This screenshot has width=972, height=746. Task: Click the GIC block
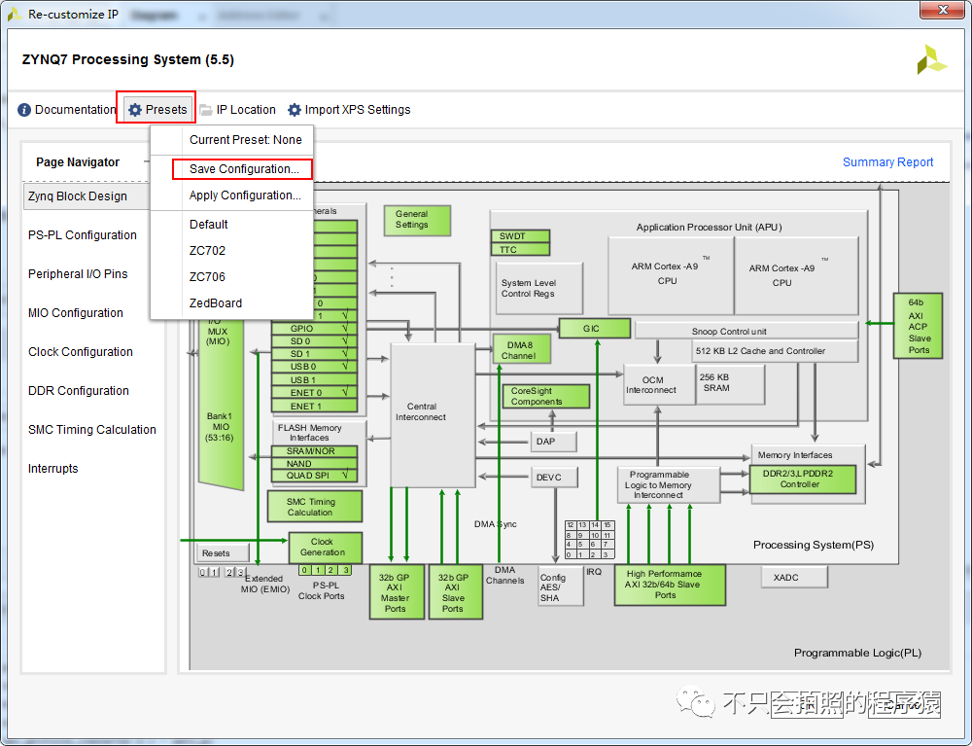point(595,329)
